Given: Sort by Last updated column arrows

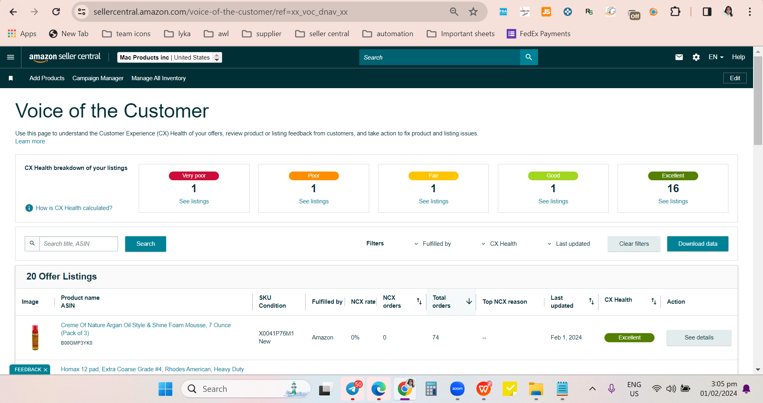Looking at the screenshot, I should coord(591,301).
